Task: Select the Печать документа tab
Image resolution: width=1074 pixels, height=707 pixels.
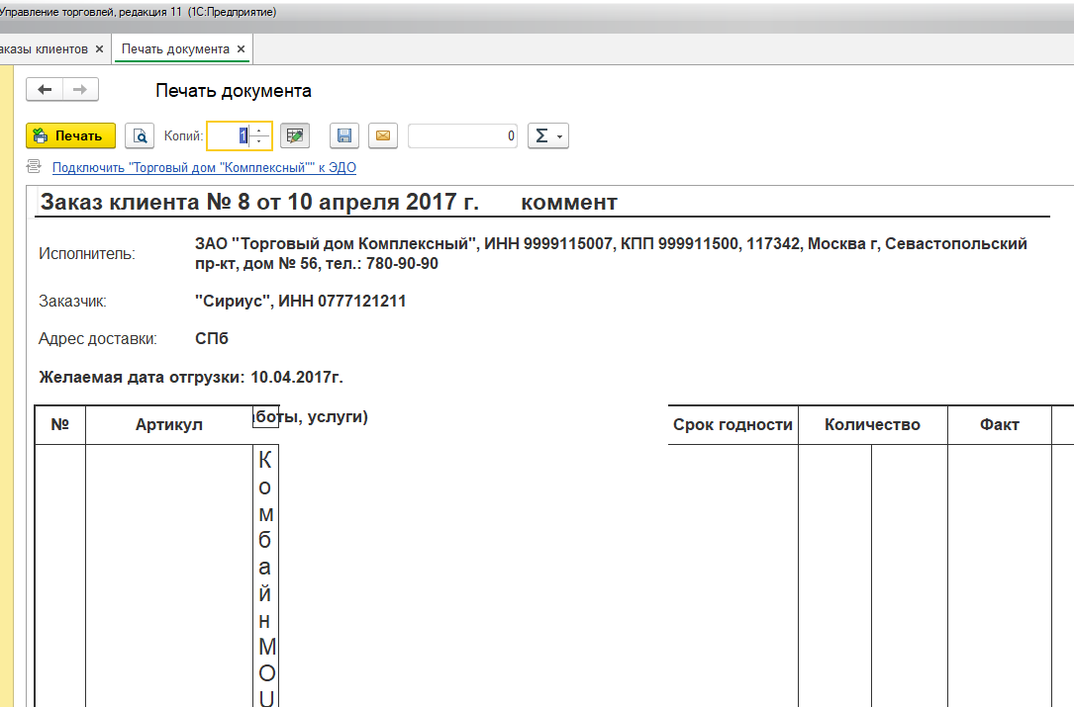Action: coord(175,48)
